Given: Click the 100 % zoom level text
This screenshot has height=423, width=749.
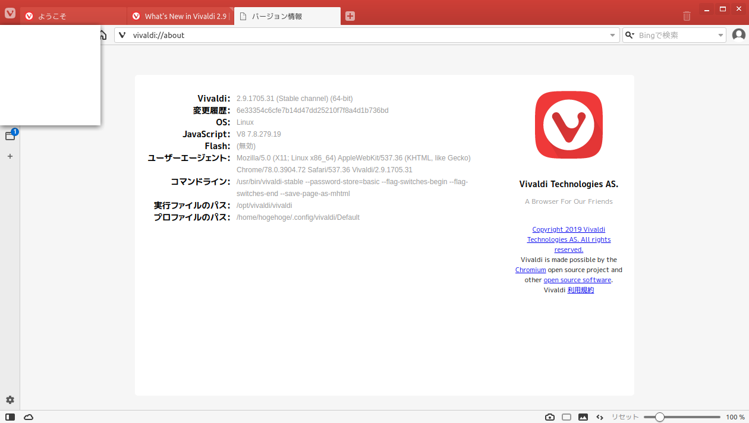Looking at the screenshot, I should [x=735, y=417].
